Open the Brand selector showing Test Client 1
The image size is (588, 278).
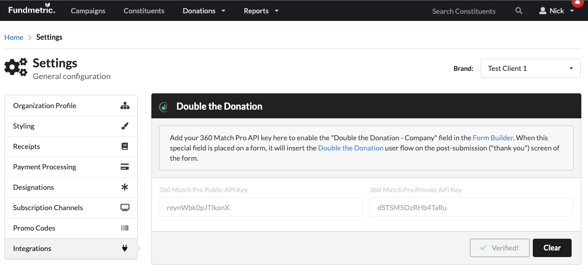[x=531, y=68]
